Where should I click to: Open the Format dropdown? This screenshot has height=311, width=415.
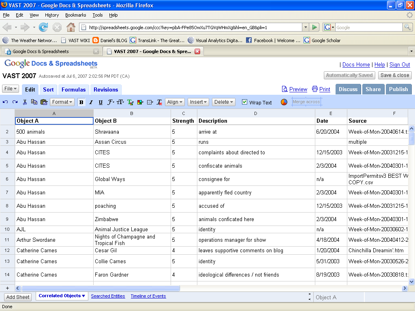coord(62,102)
